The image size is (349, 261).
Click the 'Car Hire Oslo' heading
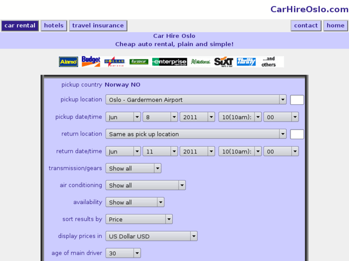tap(174, 36)
